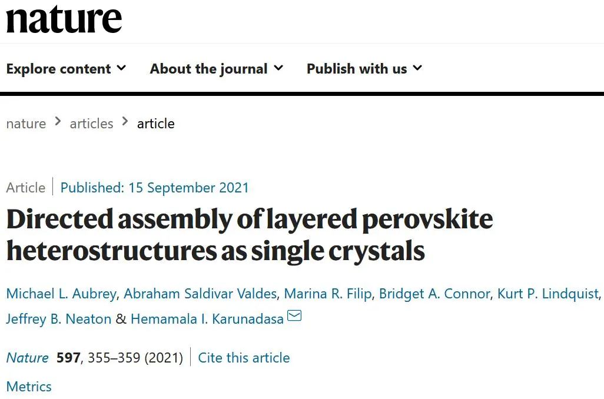
Task: Go to nature breadcrumb link
Action: (26, 124)
